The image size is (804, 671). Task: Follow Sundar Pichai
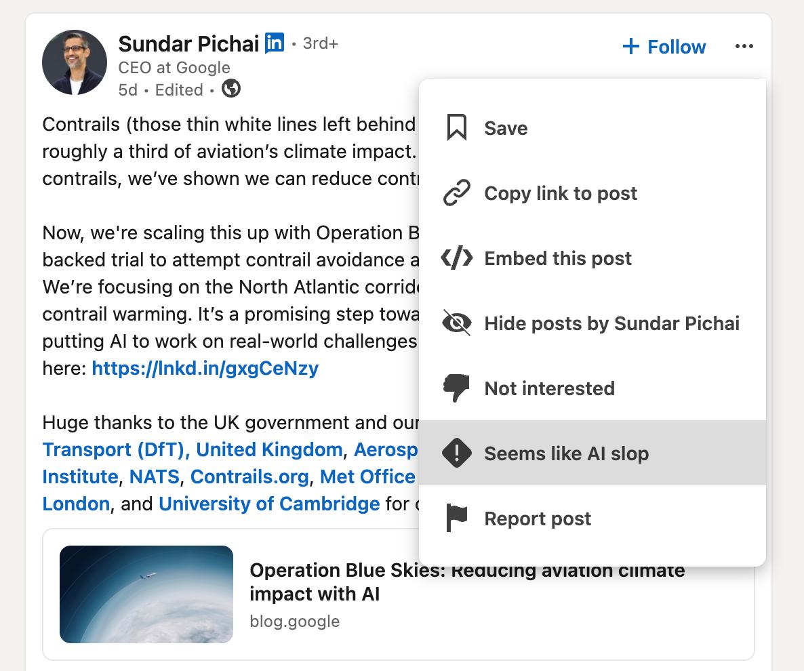(664, 47)
